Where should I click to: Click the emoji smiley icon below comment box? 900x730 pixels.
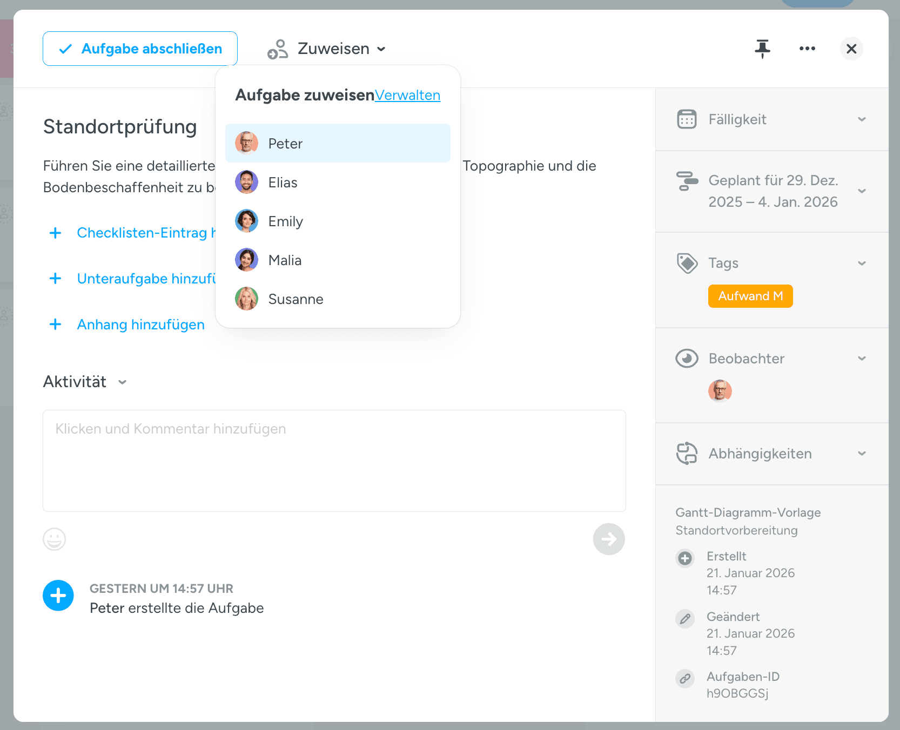point(55,539)
